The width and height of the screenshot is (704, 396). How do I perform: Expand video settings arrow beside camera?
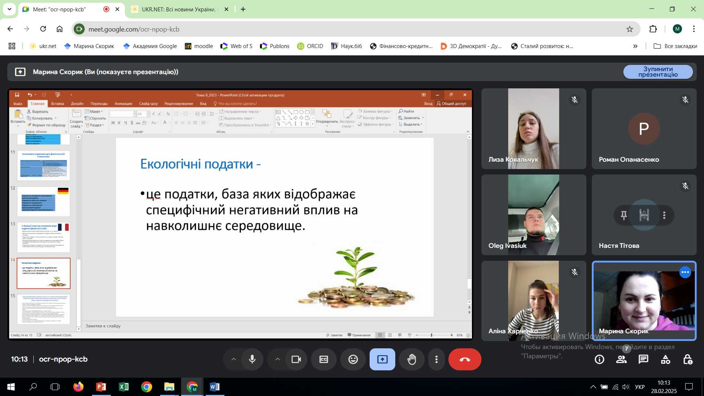point(278,359)
